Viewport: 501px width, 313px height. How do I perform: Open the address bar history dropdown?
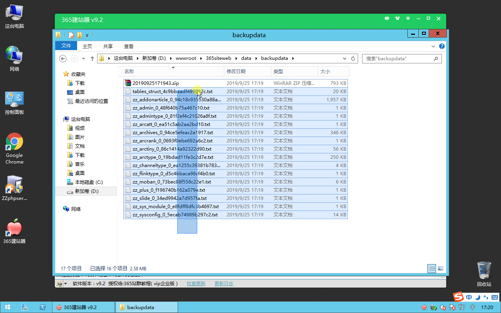pyautogui.click(x=344, y=58)
